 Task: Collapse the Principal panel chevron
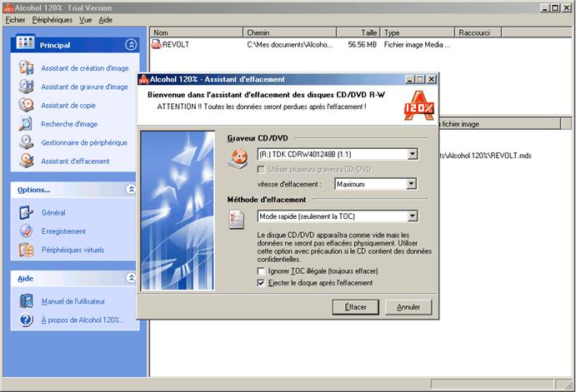point(131,45)
